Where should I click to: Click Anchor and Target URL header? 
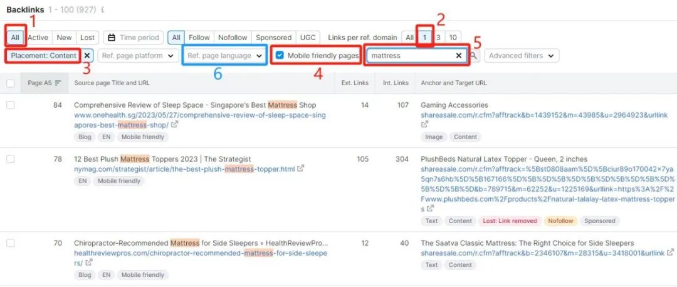[454, 83]
